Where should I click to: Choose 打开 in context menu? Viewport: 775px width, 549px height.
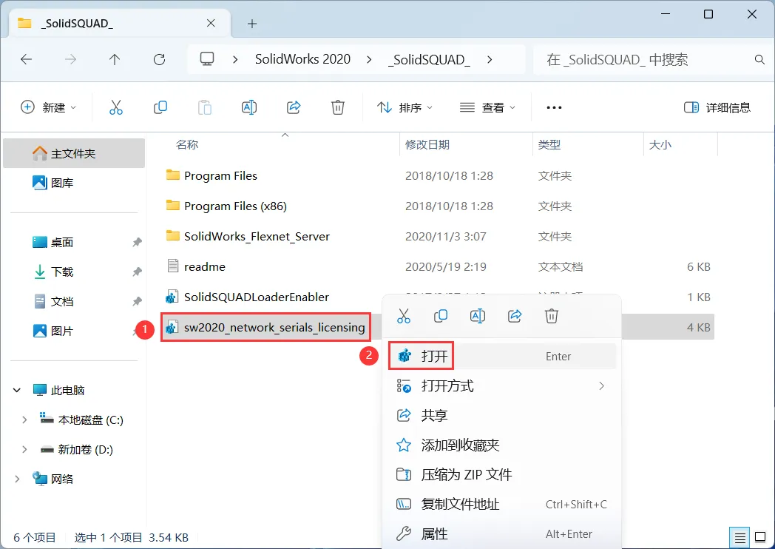tap(501, 356)
